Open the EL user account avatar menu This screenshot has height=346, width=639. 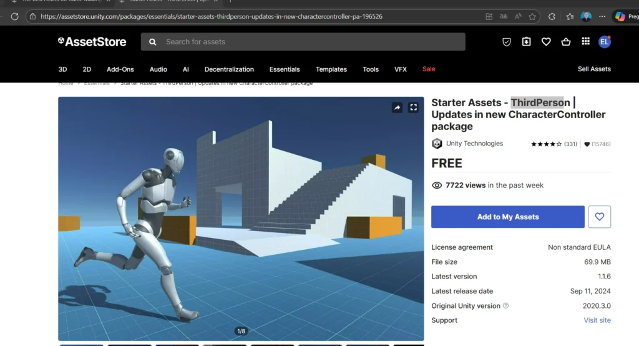coord(604,42)
